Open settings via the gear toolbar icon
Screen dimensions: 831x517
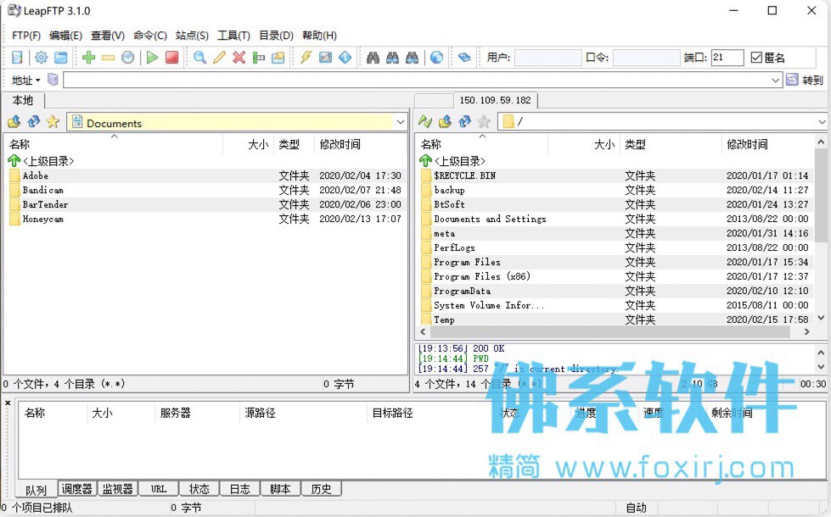(x=41, y=57)
